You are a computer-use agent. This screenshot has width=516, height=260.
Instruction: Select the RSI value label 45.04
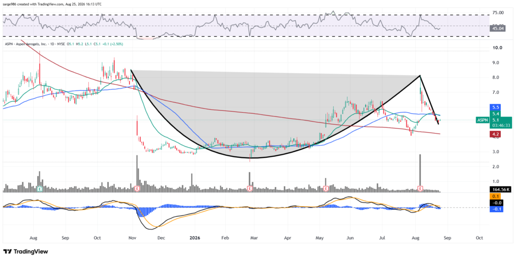(x=497, y=29)
